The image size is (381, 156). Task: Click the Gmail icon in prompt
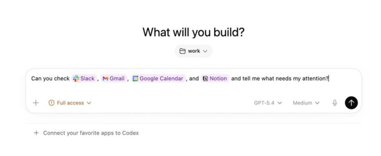coord(105,78)
